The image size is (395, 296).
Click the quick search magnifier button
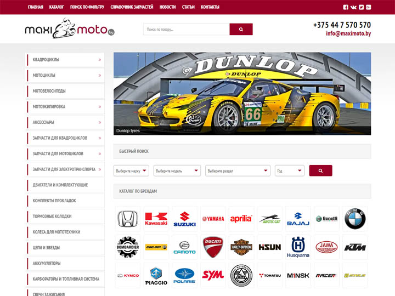pyautogui.click(x=320, y=170)
